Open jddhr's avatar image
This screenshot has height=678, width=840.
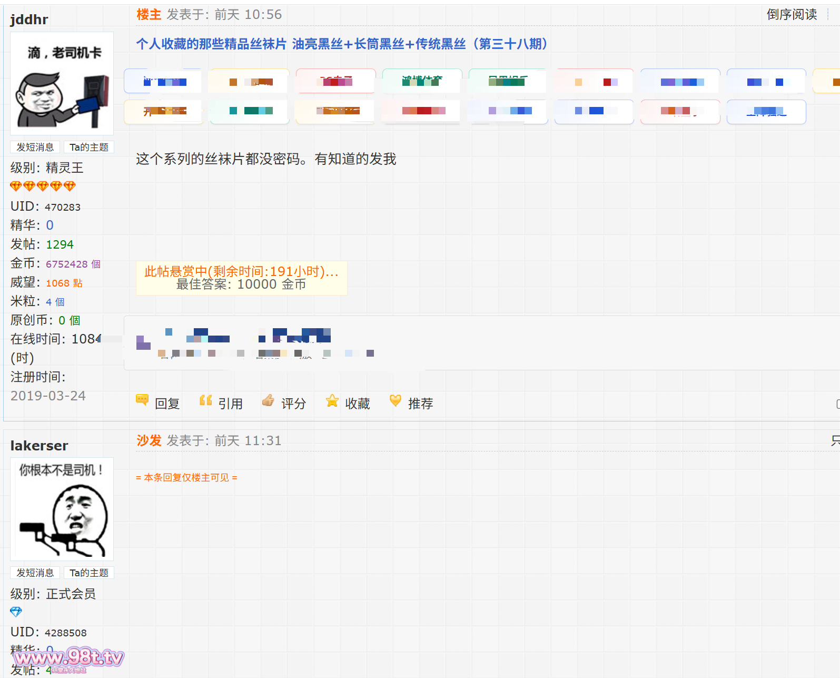tap(62, 84)
